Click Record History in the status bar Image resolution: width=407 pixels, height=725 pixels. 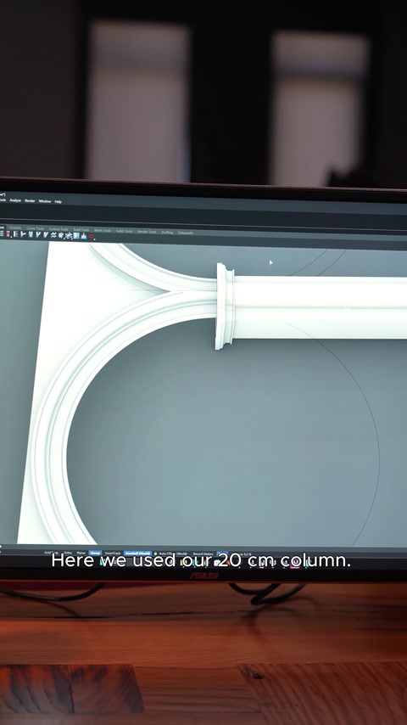click(x=203, y=554)
